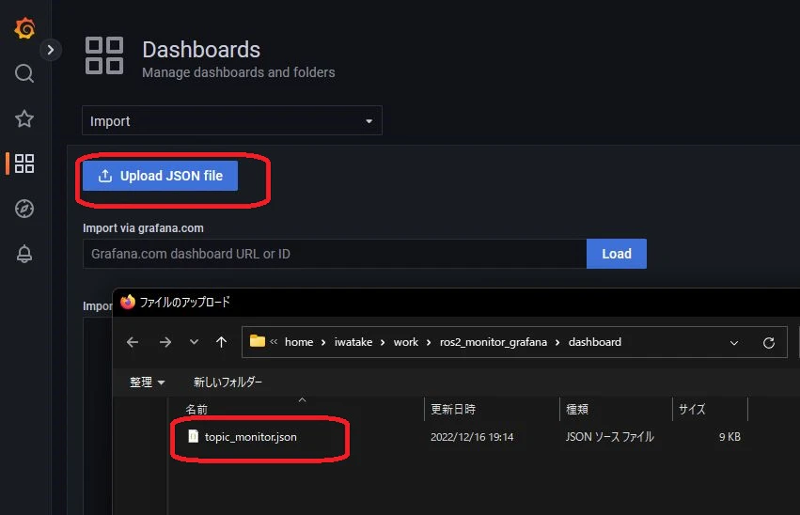This screenshot has height=515, width=800.
Task: Open the search icon in sidebar
Action: [x=24, y=73]
